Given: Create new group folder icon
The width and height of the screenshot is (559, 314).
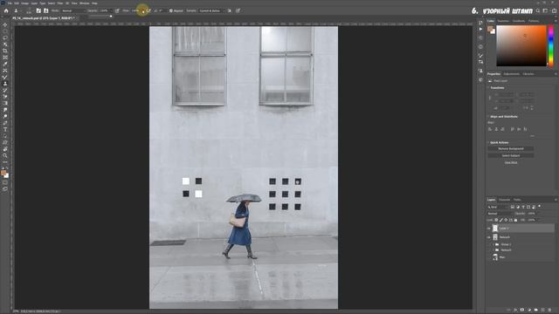Looking at the screenshot, I should click(535, 311).
